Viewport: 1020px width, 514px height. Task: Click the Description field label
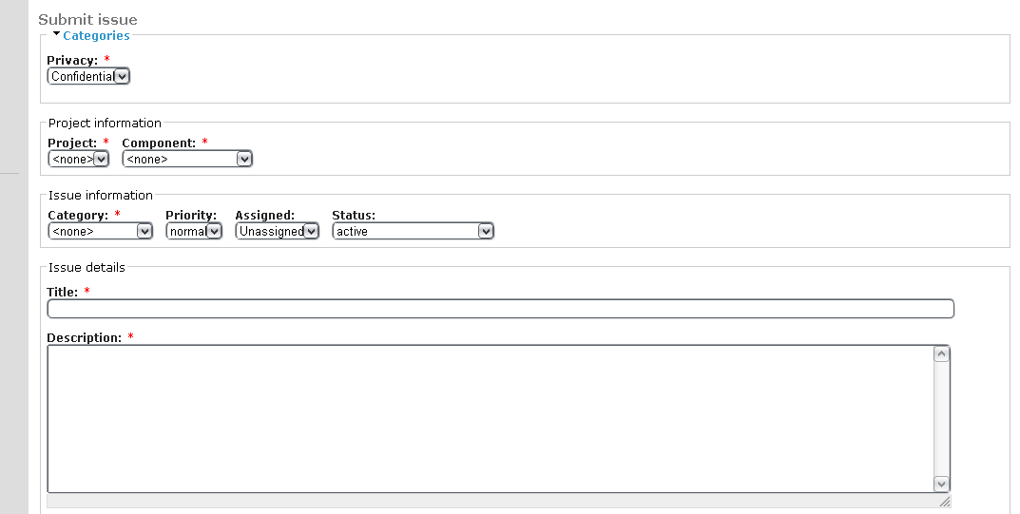point(84,337)
